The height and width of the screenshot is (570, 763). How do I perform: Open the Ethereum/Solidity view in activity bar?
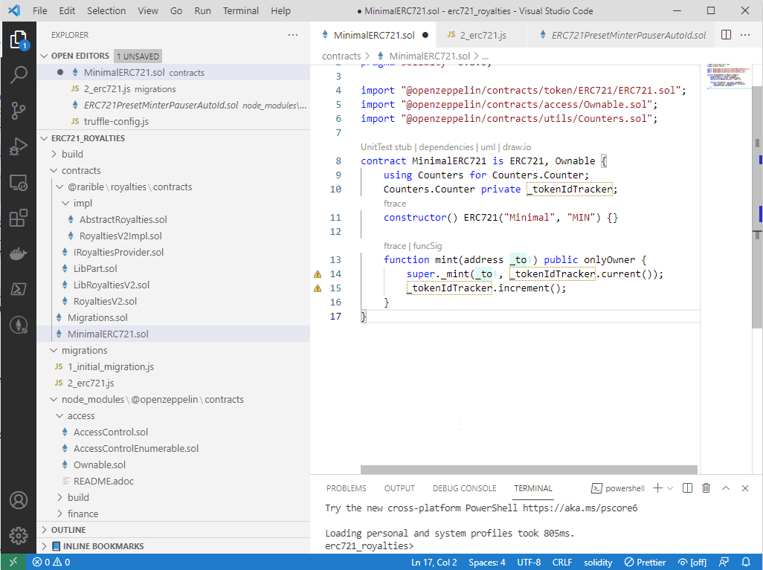tap(19, 325)
